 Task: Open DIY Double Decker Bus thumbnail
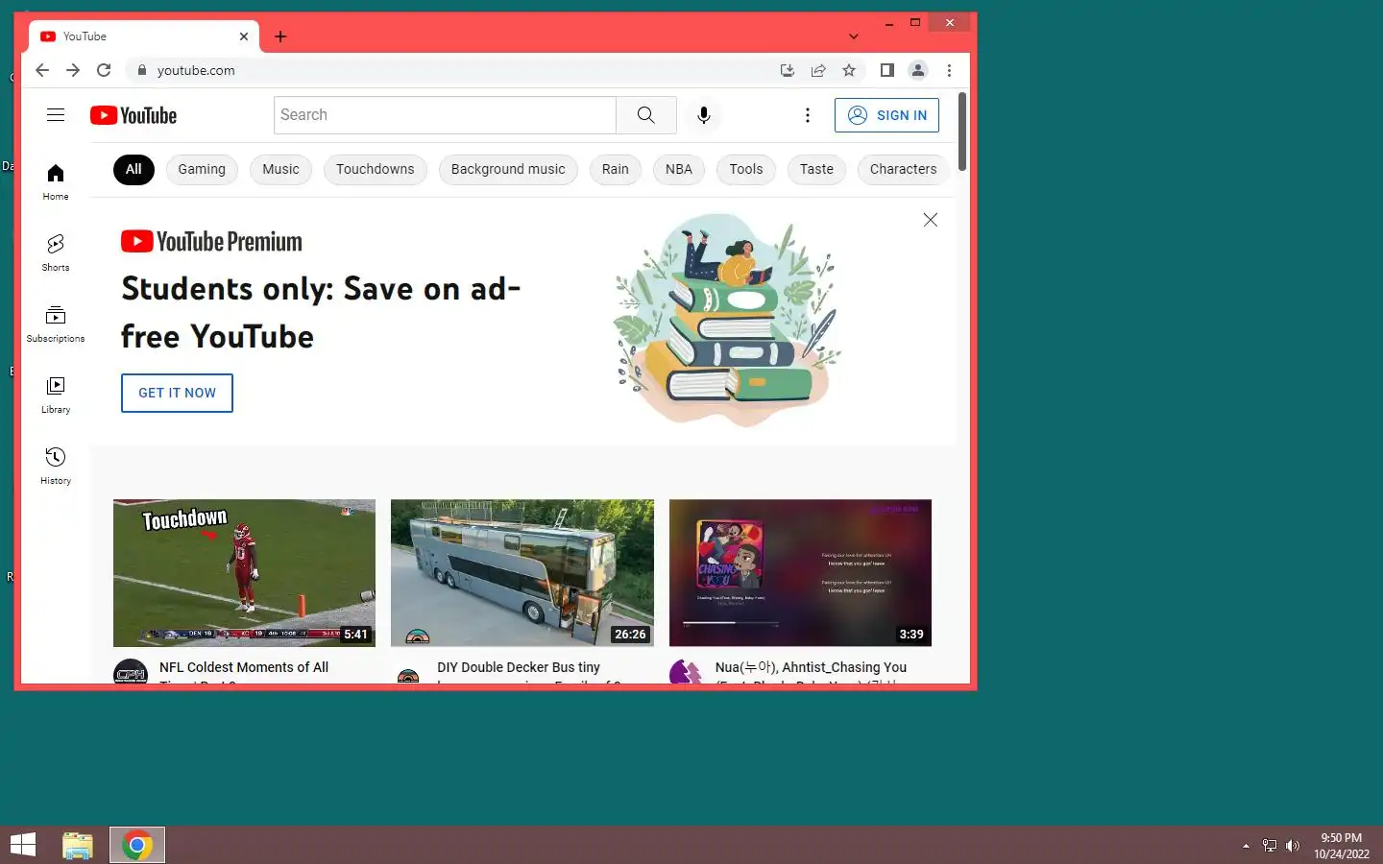[x=522, y=573]
